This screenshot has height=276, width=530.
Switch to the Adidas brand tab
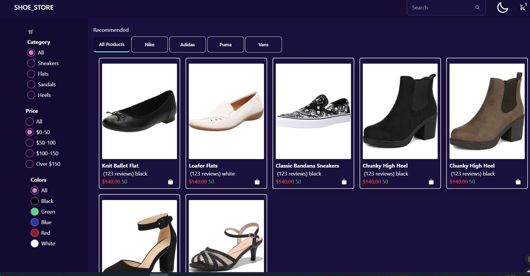pyautogui.click(x=187, y=44)
